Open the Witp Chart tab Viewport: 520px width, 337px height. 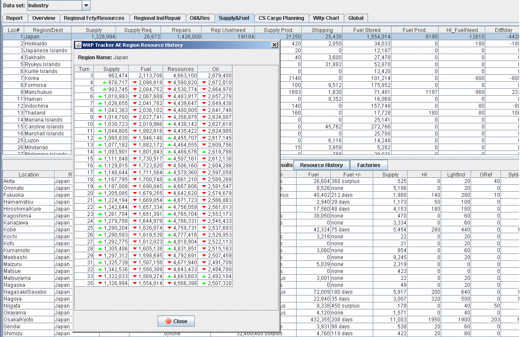coord(326,18)
